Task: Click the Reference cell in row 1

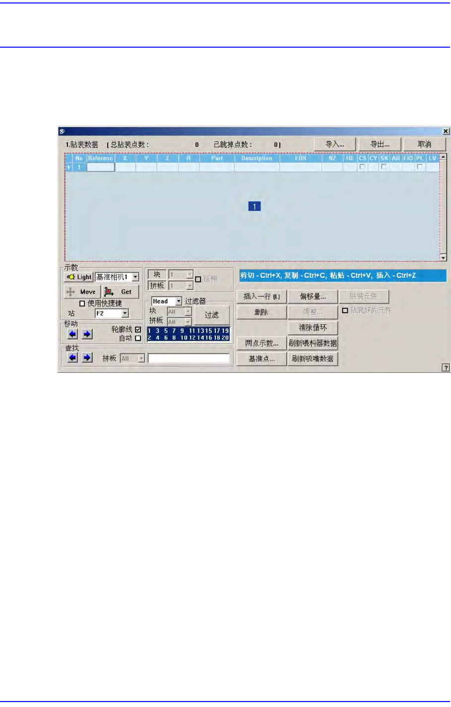Action: click(101, 167)
